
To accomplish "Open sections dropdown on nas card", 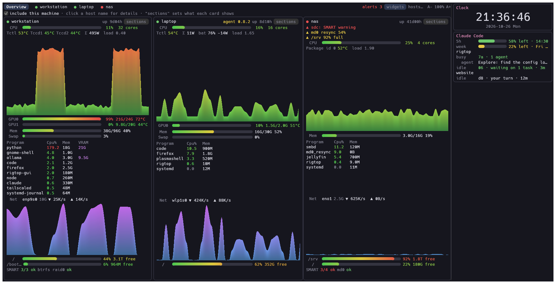I will 436,21.
